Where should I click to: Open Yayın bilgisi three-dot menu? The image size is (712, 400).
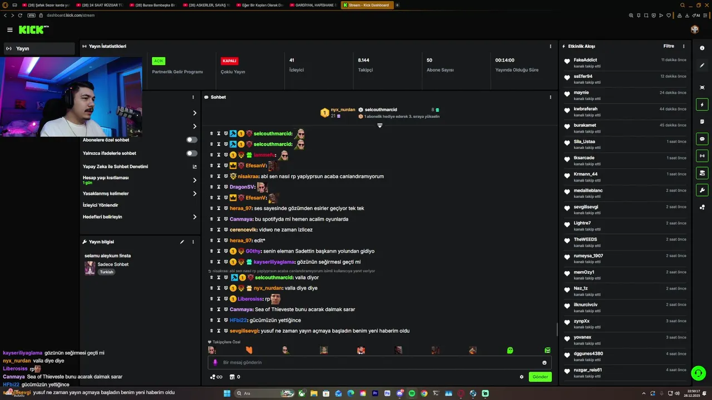[193, 242]
